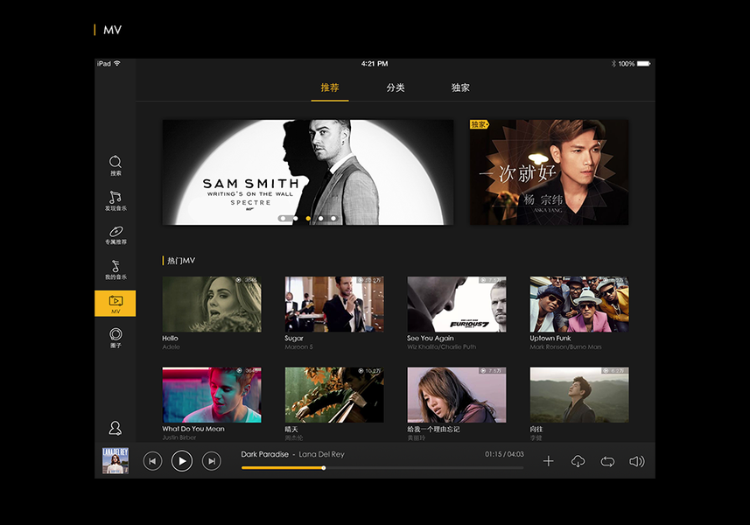
Task: Click the 独家 badge on the banner
Action: 479,125
